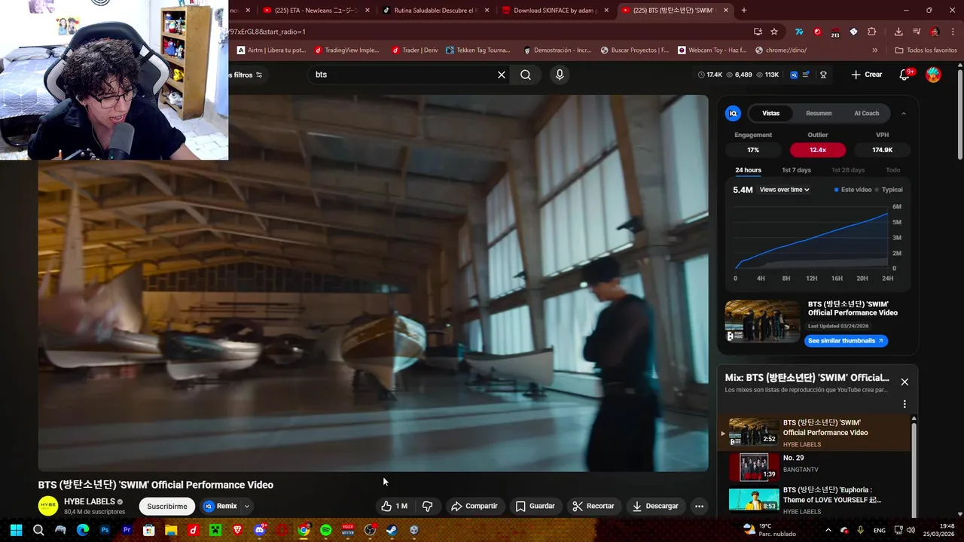
Task: Open YouTube notifications bell
Action: (905, 75)
